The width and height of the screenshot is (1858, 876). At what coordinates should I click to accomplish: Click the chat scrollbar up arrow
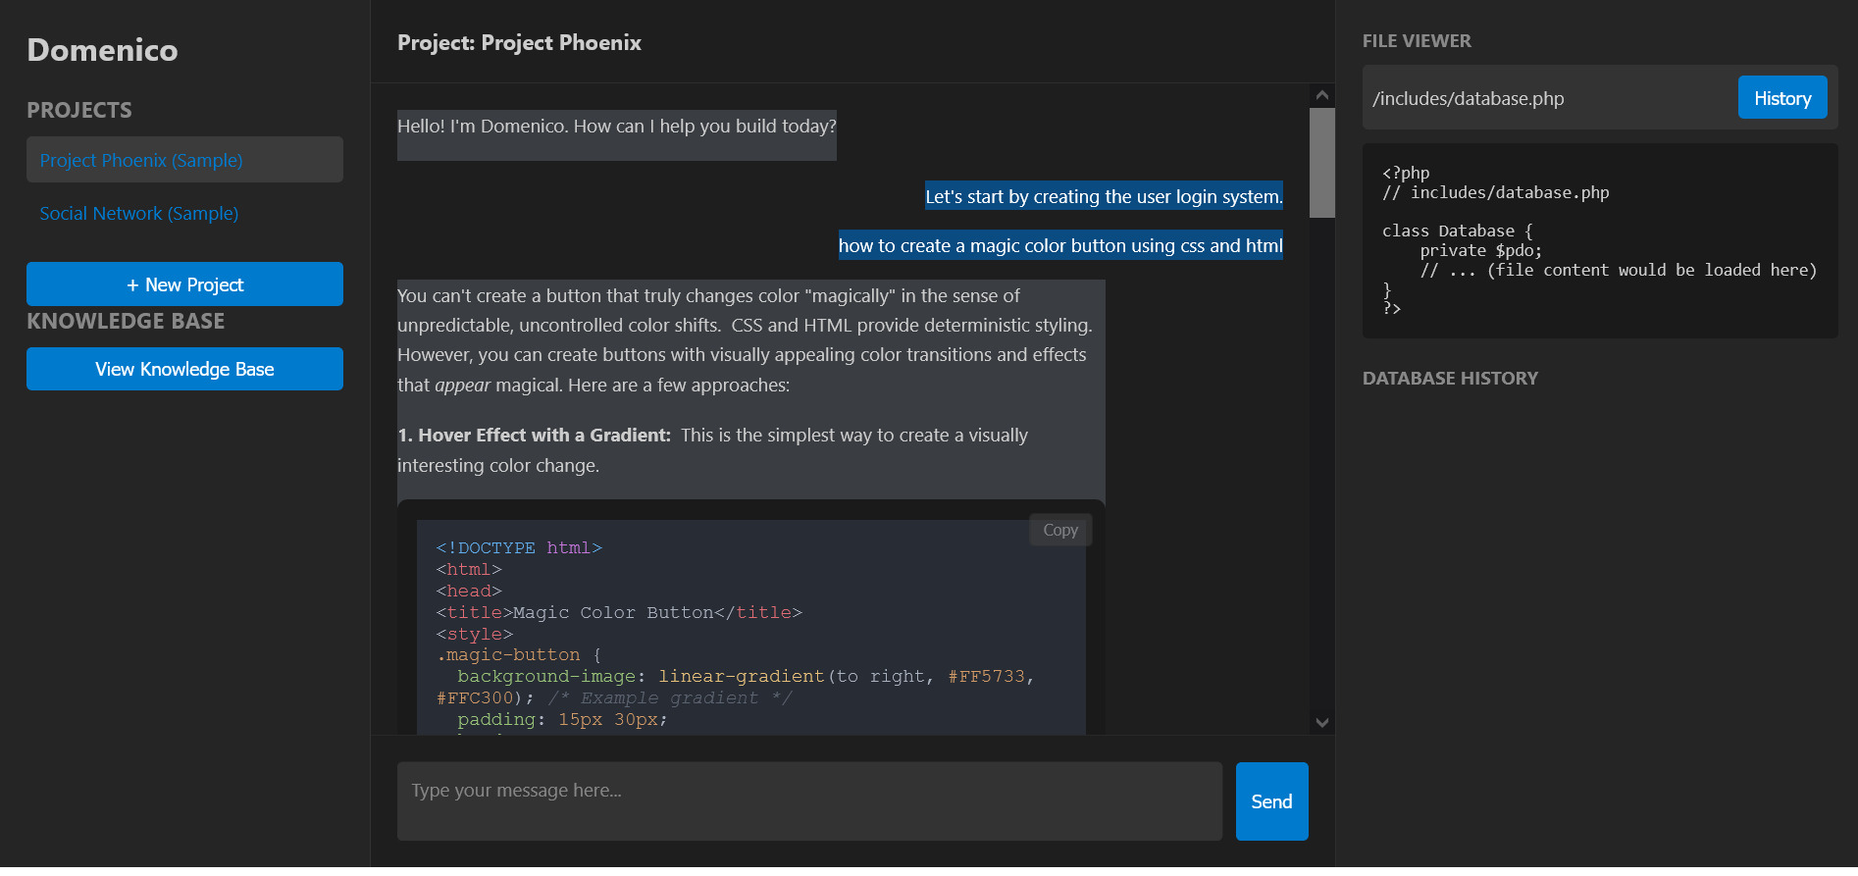(1321, 95)
